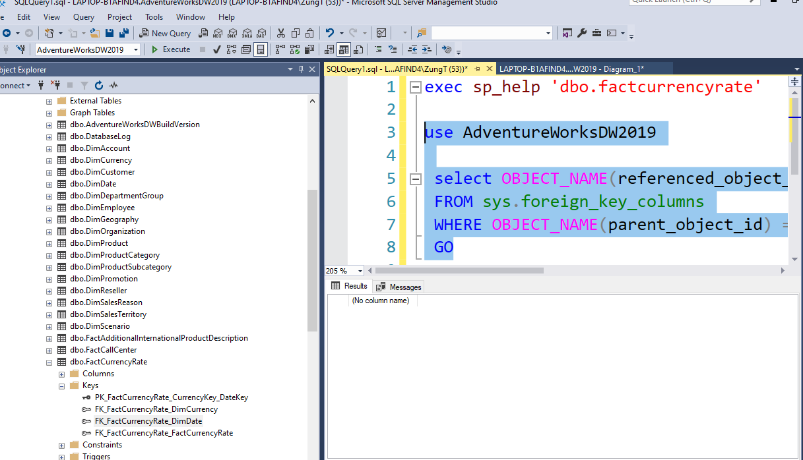Expand the dbo.DimCustomer table node
The image size is (803, 460).
coord(49,172)
